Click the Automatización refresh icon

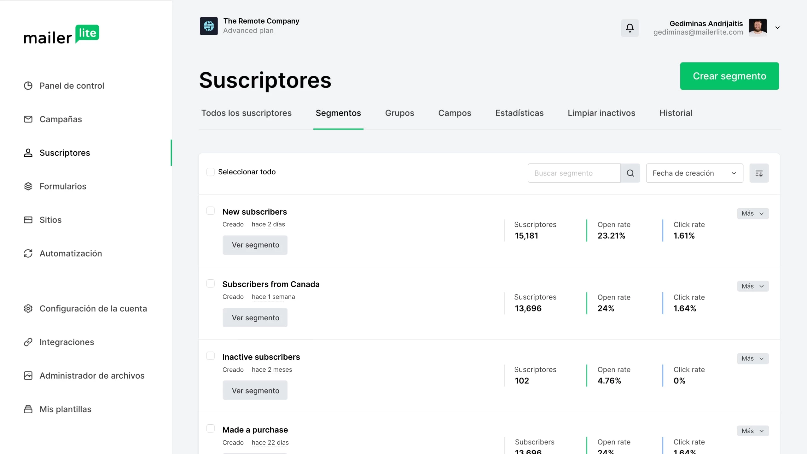tap(28, 253)
